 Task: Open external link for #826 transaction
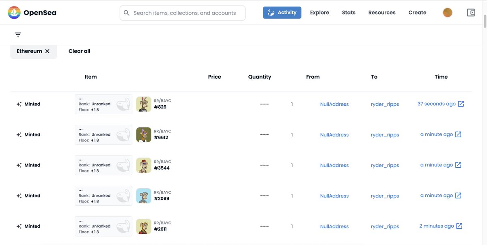click(x=461, y=104)
